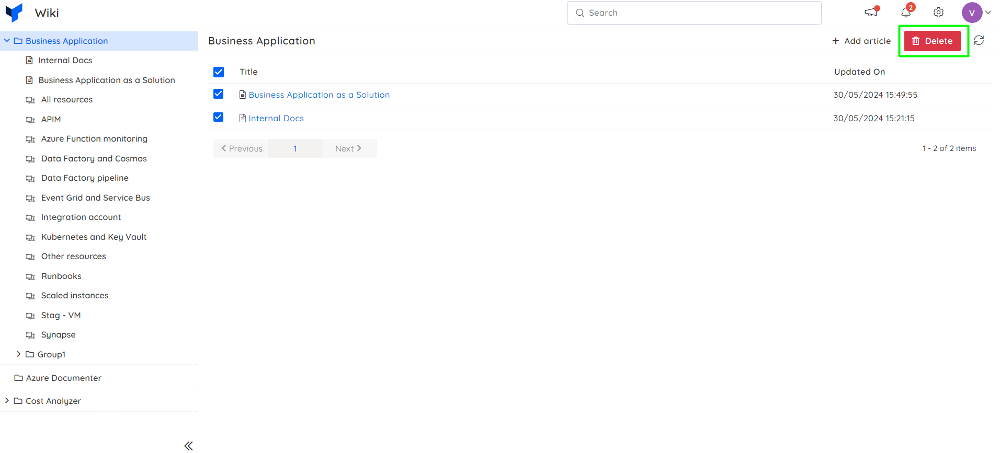Open the settings gear icon
This screenshot has width=1000, height=453.
[939, 13]
